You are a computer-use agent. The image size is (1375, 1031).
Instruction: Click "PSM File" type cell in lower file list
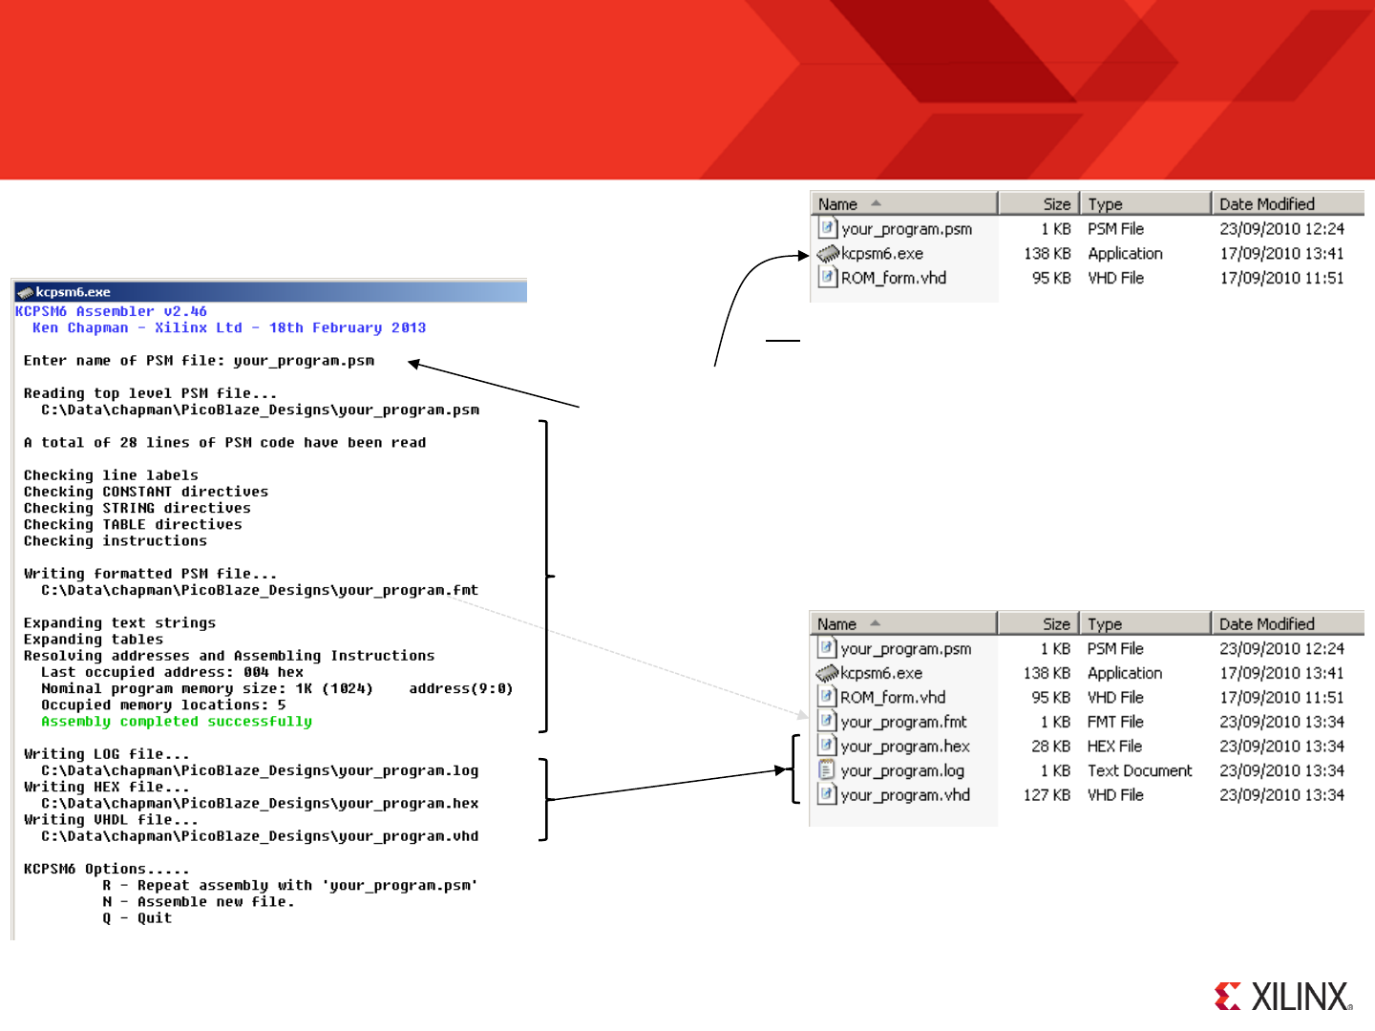click(1115, 648)
